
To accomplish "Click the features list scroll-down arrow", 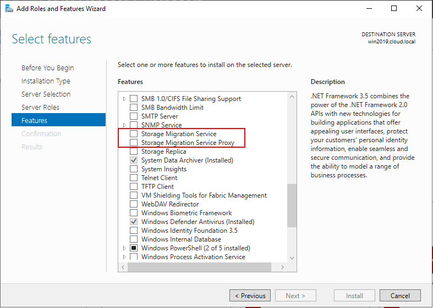I will coord(292,257).
